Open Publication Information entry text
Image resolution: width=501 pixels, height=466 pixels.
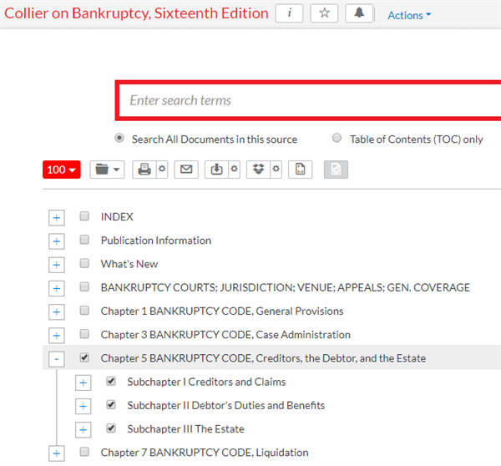(x=156, y=241)
